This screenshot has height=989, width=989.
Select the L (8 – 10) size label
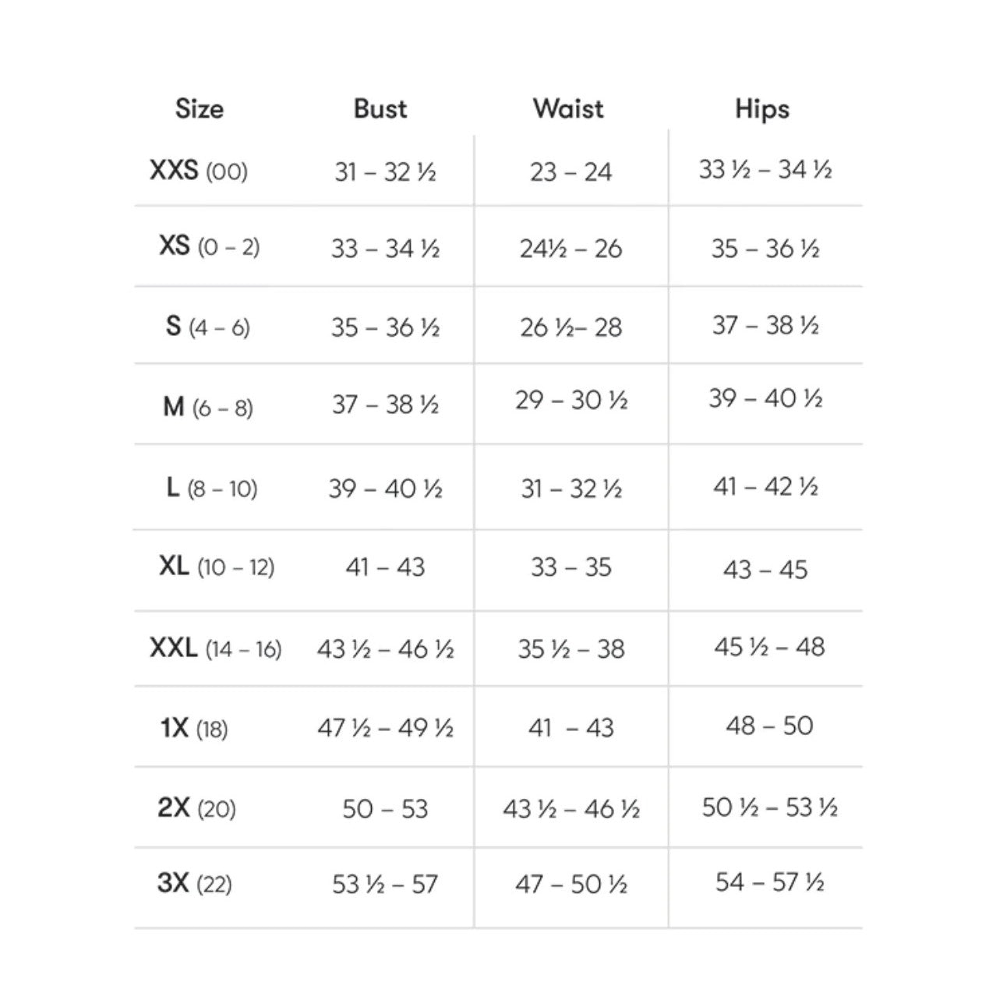[212, 488]
